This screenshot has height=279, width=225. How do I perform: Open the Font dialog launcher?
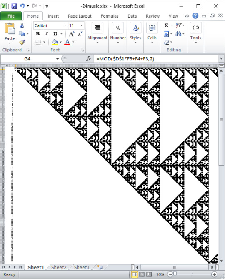(82, 50)
